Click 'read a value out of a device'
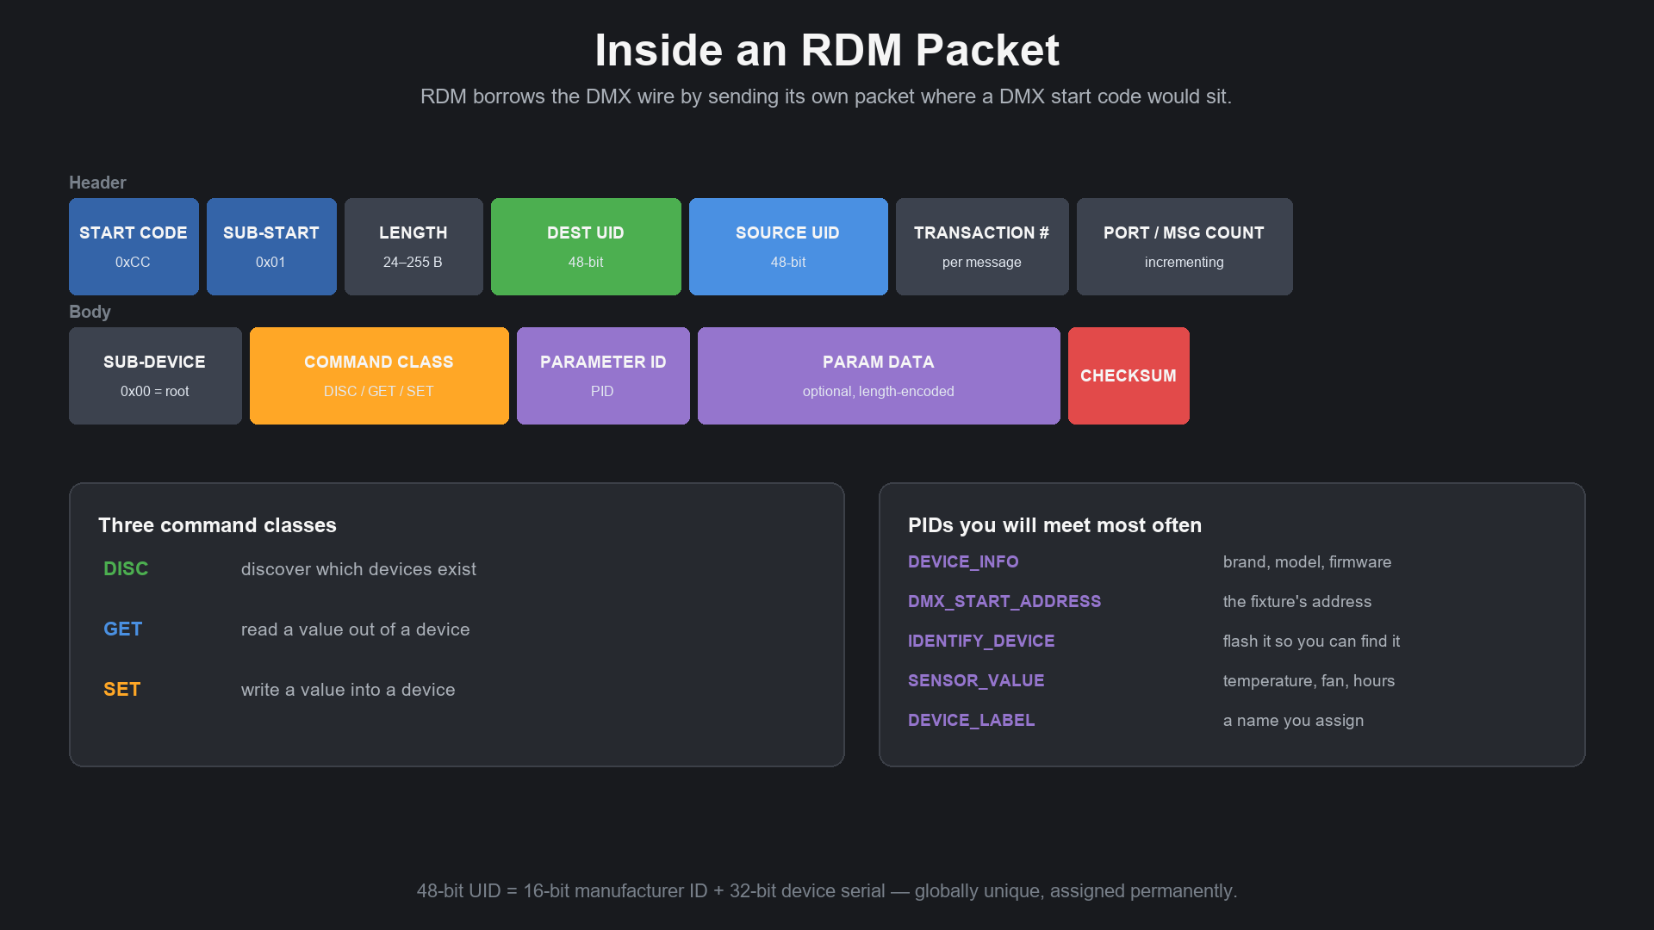 coord(356,629)
